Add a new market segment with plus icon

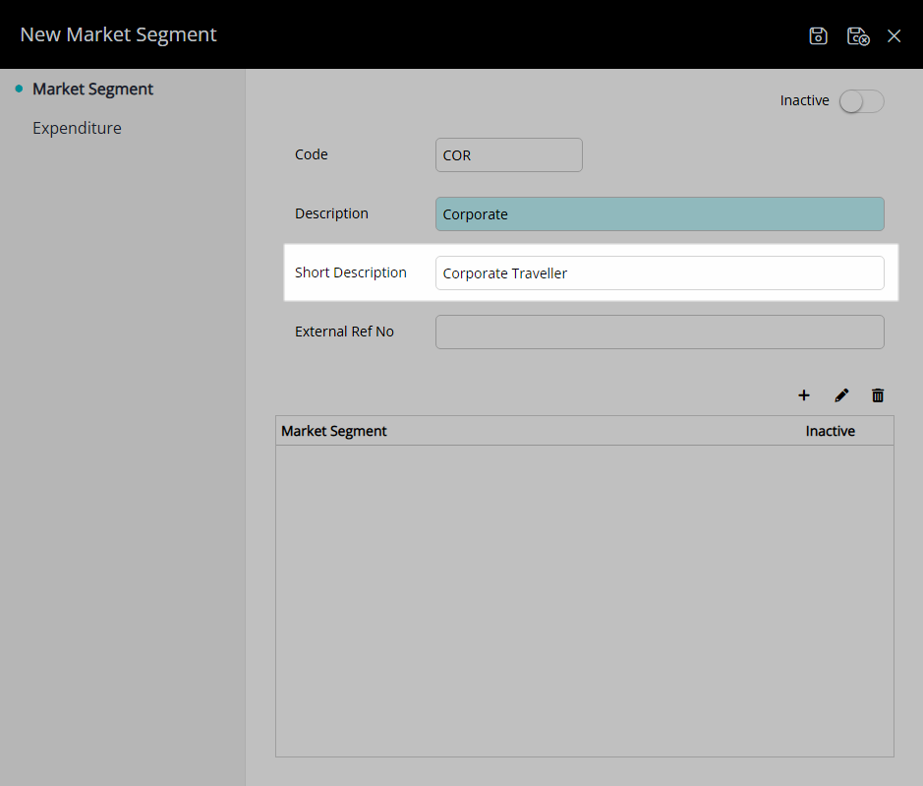tap(803, 395)
